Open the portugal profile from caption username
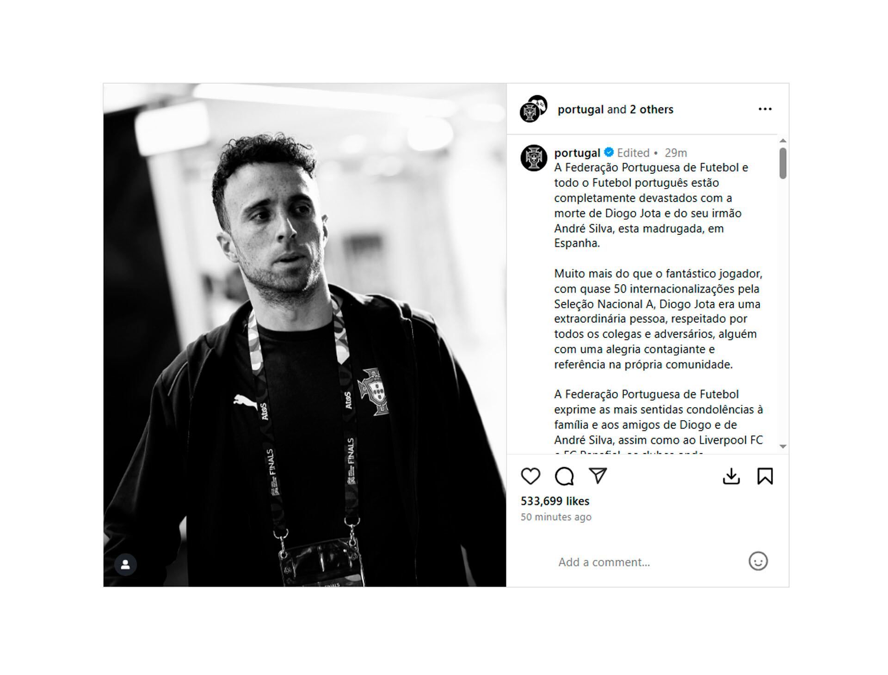 point(577,153)
